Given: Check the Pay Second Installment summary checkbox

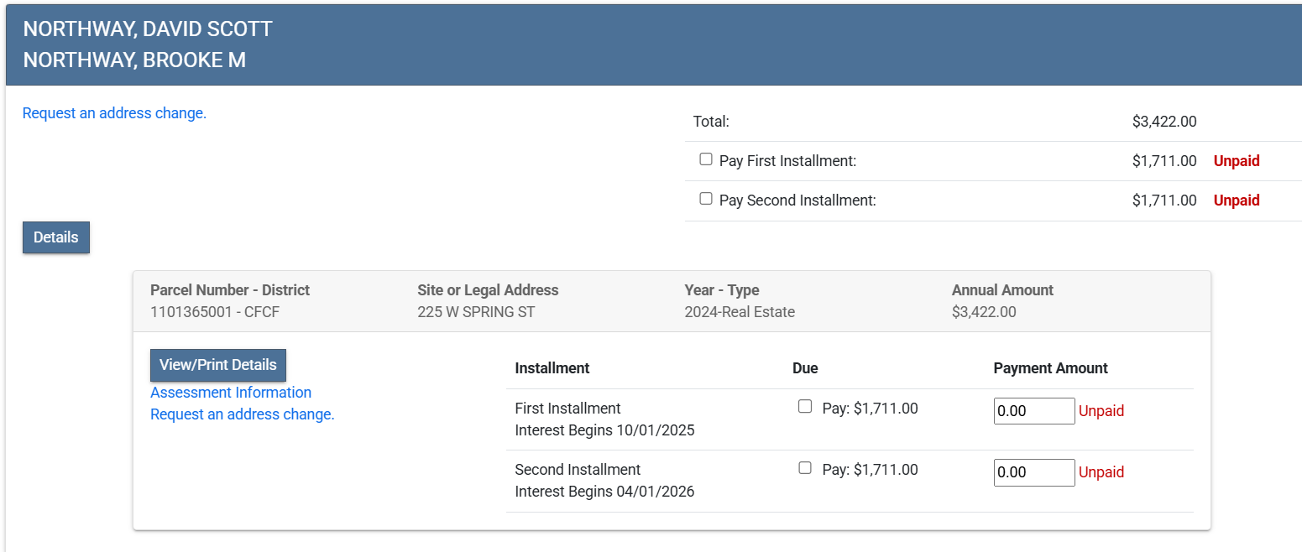Looking at the screenshot, I should [x=706, y=199].
